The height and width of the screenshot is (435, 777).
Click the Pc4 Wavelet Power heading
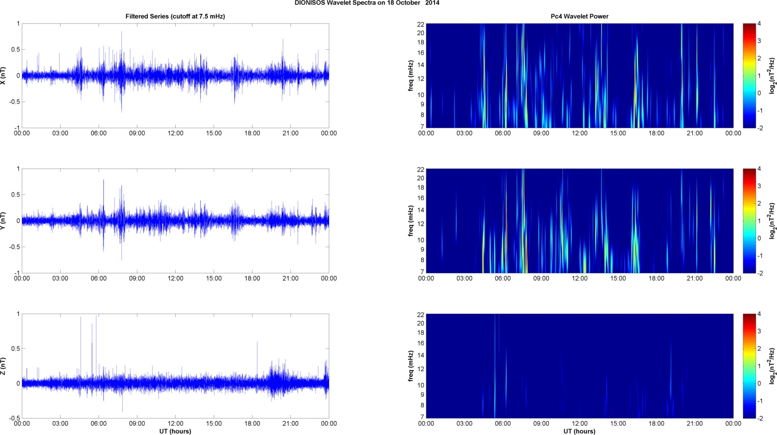pyautogui.click(x=579, y=16)
